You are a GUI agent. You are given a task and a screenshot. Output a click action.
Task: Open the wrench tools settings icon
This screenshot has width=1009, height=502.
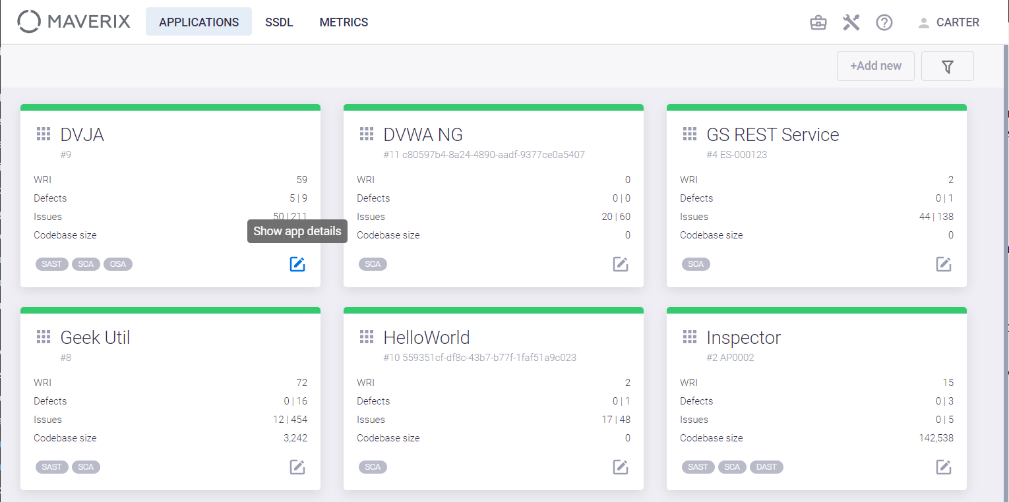(x=851, y=22)
